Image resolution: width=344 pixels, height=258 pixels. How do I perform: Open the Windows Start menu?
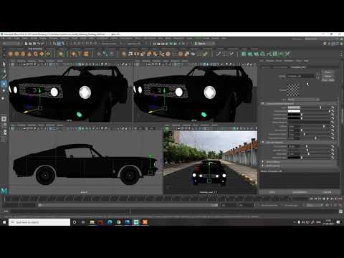point(4,222)
